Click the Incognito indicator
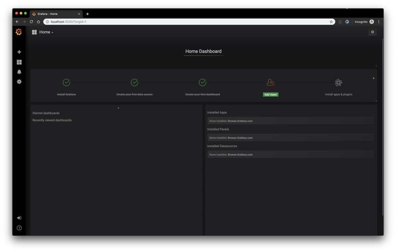Image resolution: width=396 pixels, height=252 pixels. [364, 22]
